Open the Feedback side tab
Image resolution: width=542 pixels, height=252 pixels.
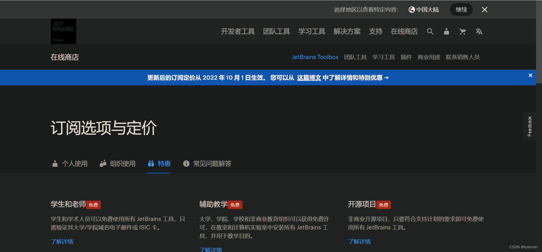[x=529, y=126]
